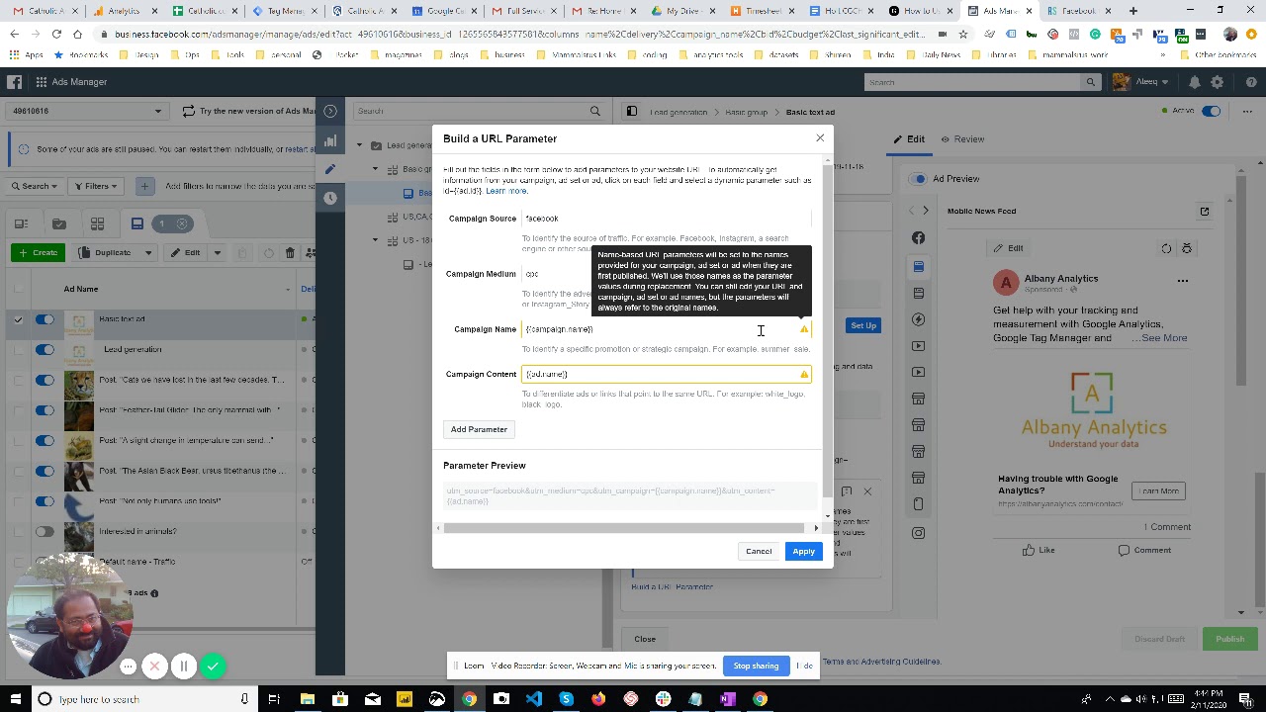This screenshot has width=1266, height=712.
Task: Select the Facebook placement preview icon
Action: click(919, 238)
